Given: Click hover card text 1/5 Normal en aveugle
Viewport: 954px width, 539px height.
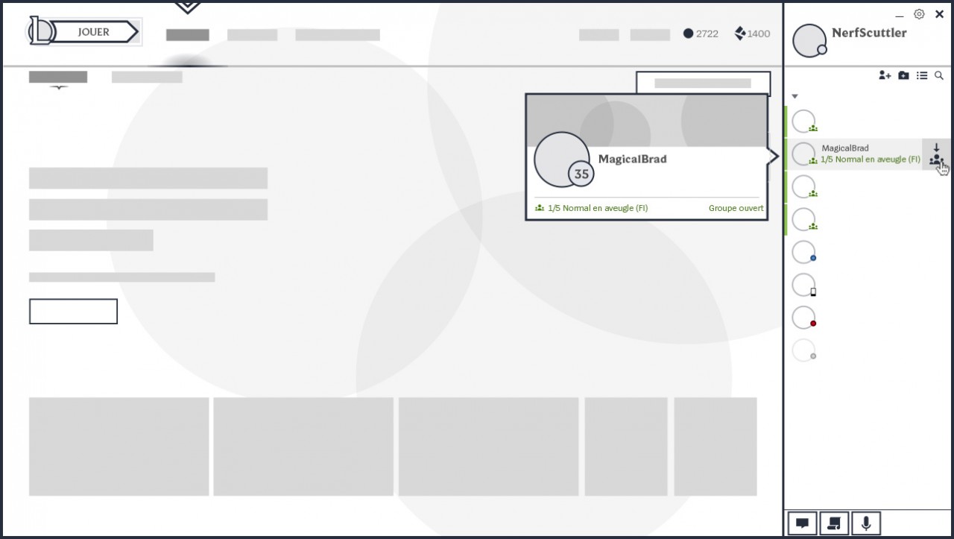Looking at the screenshot, I should (598, 208).
